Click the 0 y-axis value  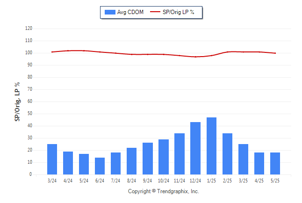pyautogui.click(x=31, y=174)
